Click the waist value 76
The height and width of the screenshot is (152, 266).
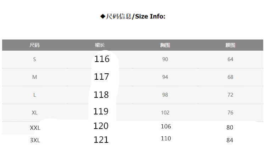click(230, 113)
